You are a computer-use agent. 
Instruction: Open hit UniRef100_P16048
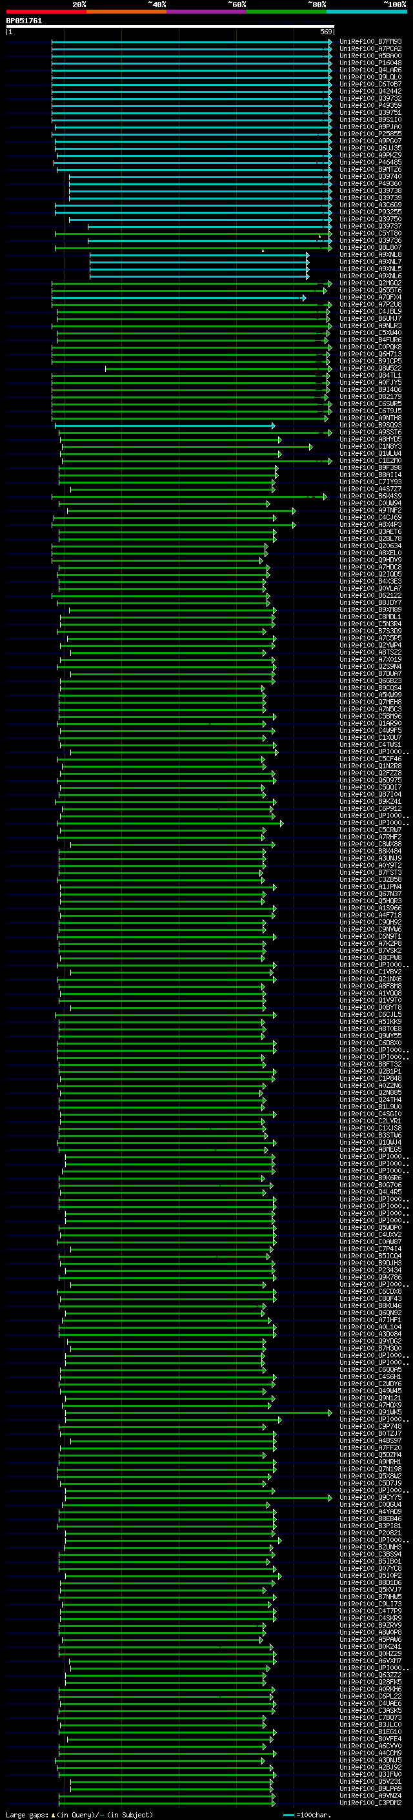(x=370, y=63)
